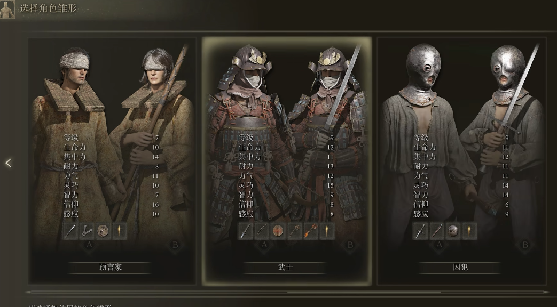Select the 武士 class card
557x307 pixels.
click(287, 161)
